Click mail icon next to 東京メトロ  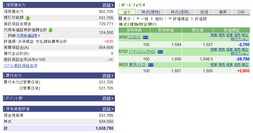(x=151, y=65)
